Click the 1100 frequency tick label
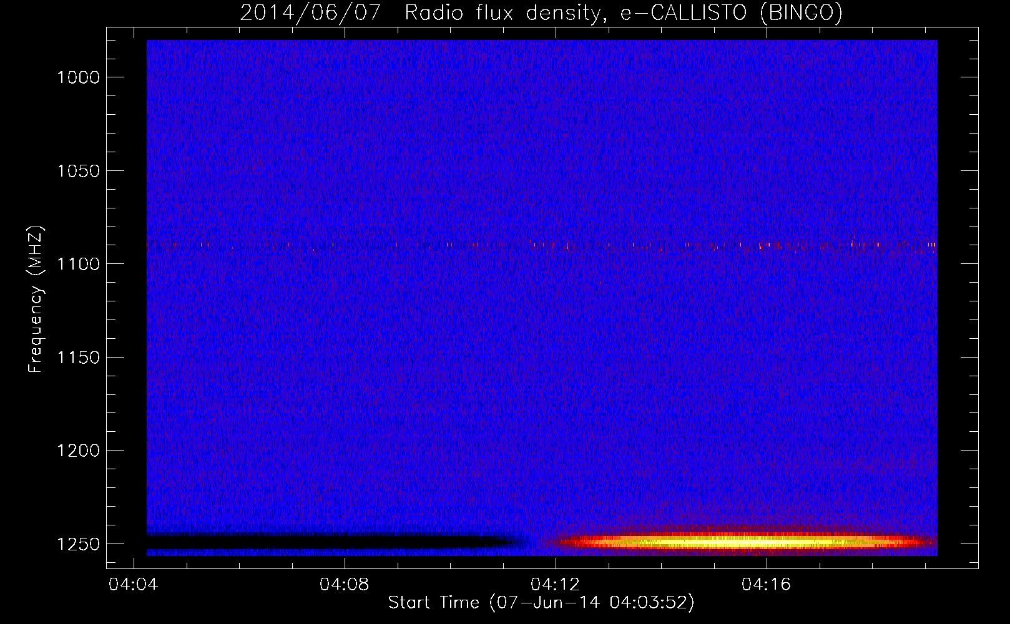The image size is (1010, 624). tap(78, 264)
